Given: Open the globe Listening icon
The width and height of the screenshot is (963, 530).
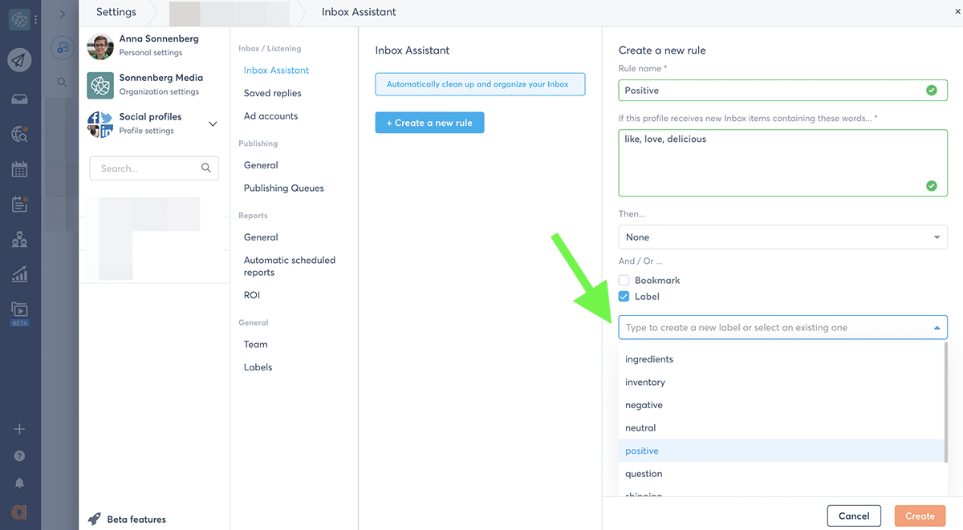Looking at the screenshot, I should [x=20, y=134].
